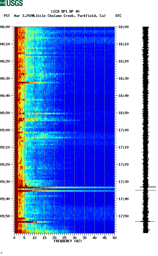The height and width of the screenshot is (256, 158).
Task: Click the '16:20' UTC time label
Action: [123, 61]
